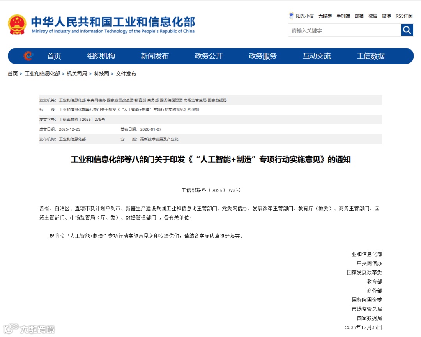
Task: Click the 发文机关 row value text
Action: (x=143, y=100)
